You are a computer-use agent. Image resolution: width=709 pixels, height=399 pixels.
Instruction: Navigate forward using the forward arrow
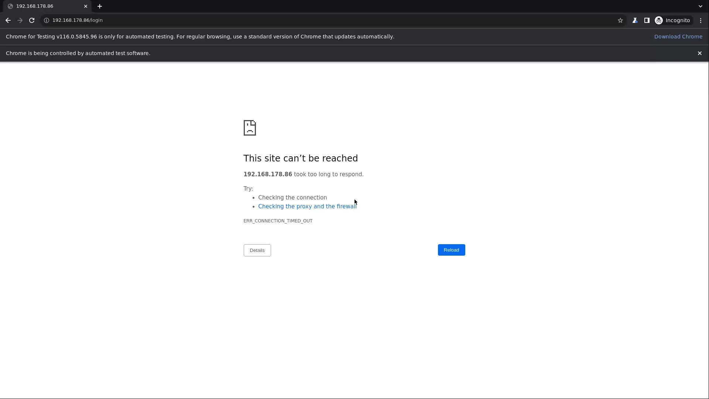coord(20,20)
